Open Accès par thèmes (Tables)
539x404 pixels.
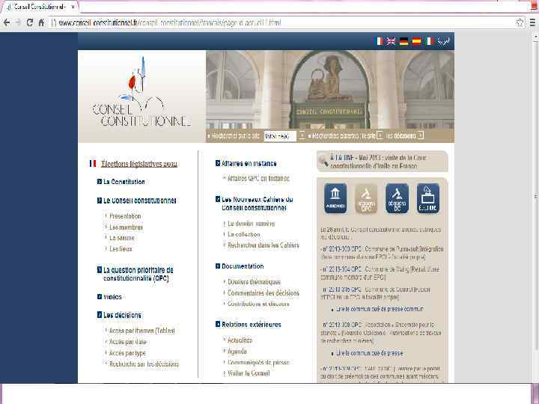click(142, 331)
